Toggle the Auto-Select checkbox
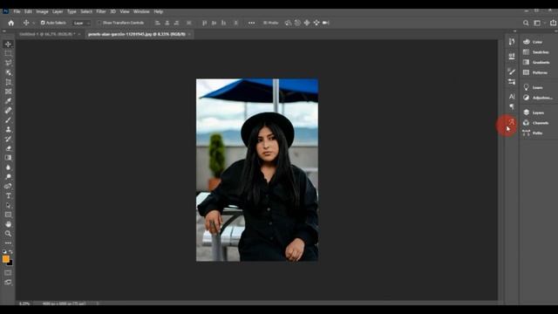 (x=43, y=23)
